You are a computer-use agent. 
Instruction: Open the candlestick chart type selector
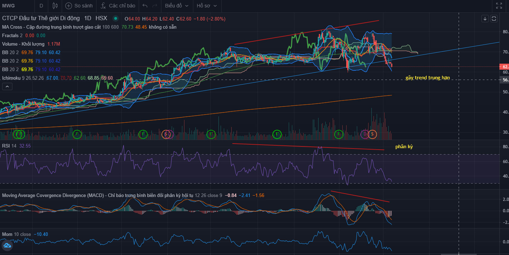[55, 6]
